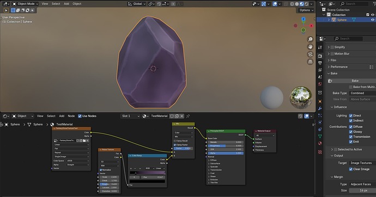The height and width of the screenshot is (197, 376).
Task: Click the fake user shield icon for TestMaterial
Action: pos(172,116)
